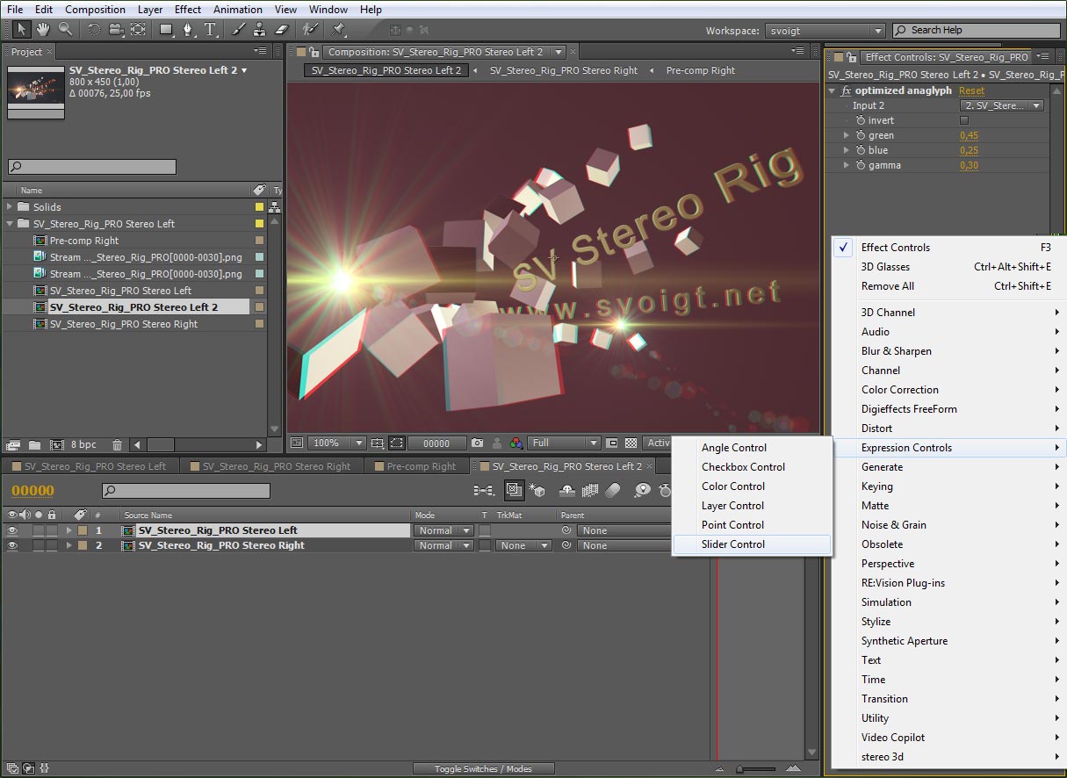Open the Animation menu
This screenshot has width=1067, height=778.
click(238, 10)
